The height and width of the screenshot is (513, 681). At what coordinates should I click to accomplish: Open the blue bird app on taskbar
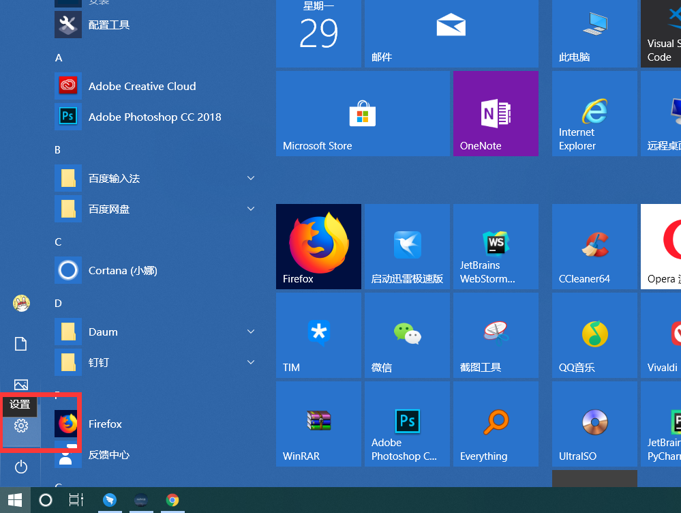110,500
